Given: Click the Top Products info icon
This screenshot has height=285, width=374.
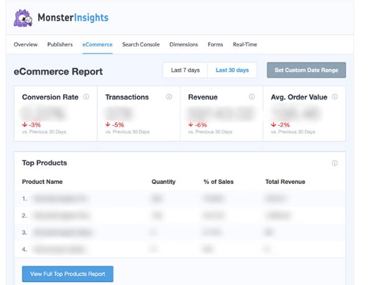Looking at the screenshot, I should [335, 163].
